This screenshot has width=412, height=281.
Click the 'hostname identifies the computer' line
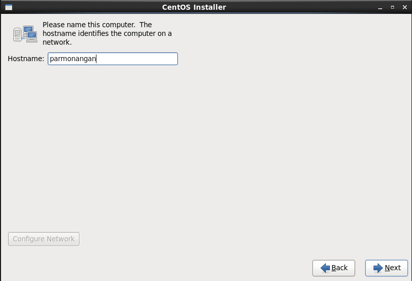tap(107, 33)
